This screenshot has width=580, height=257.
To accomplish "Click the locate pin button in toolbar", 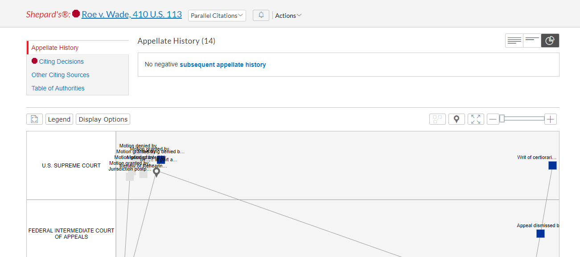I will point(457,119).
